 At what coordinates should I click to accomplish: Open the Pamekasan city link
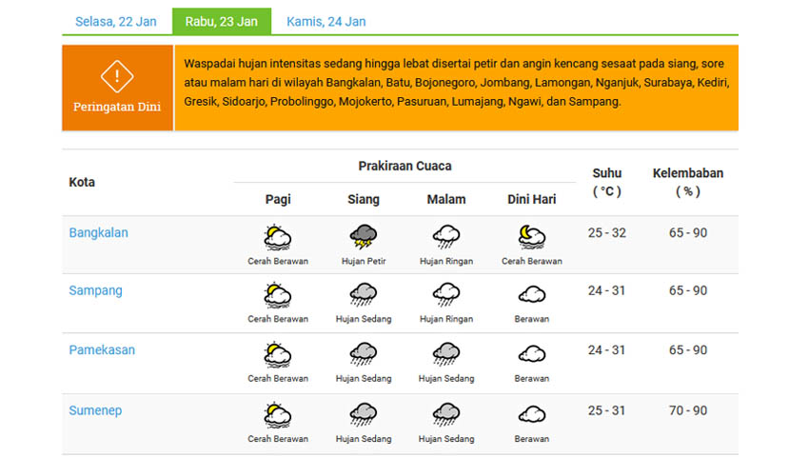coord(102,350)
